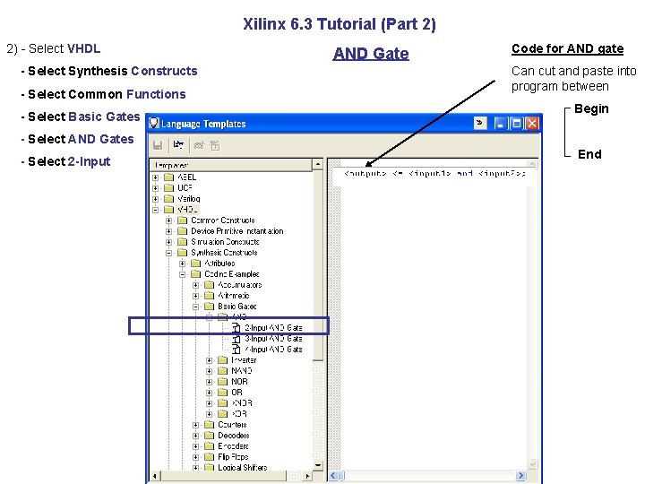This screenshot has width=645, height=484.
Task: Click the Basic Gates folder icon
Action: (x=210, y=307)
